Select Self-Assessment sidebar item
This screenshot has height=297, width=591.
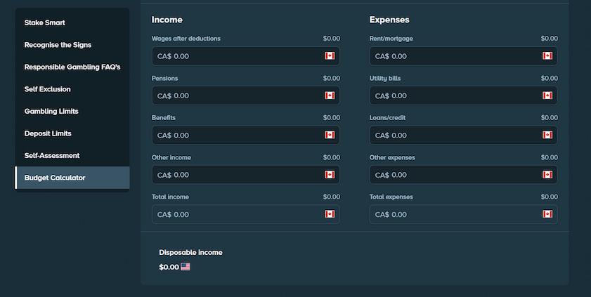tap(52, 156)
